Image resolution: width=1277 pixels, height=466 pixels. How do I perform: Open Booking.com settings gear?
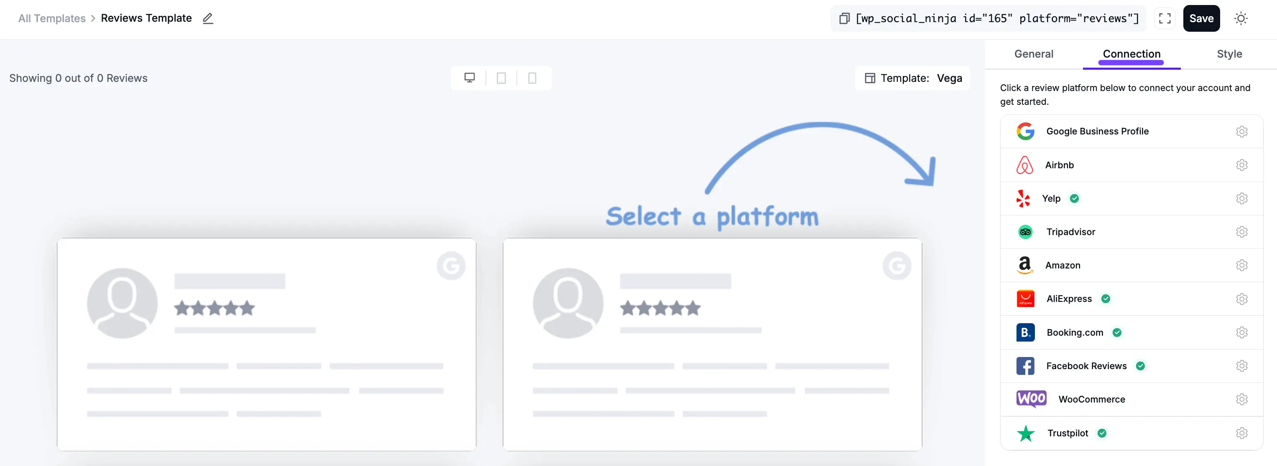1242,332
